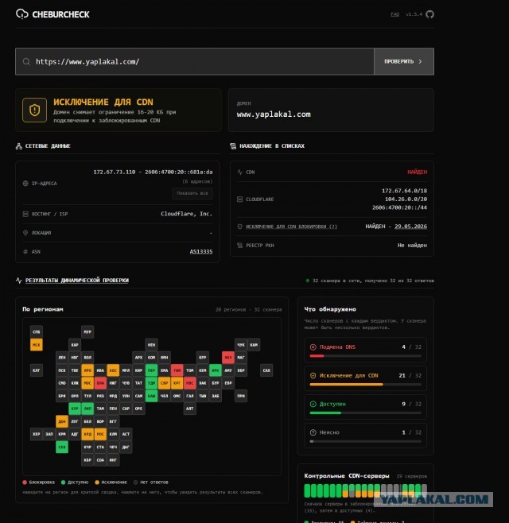509x523 pixels.
Task: Click the network icon beside Сетевые данные
Action: click(x=19, y=146)
